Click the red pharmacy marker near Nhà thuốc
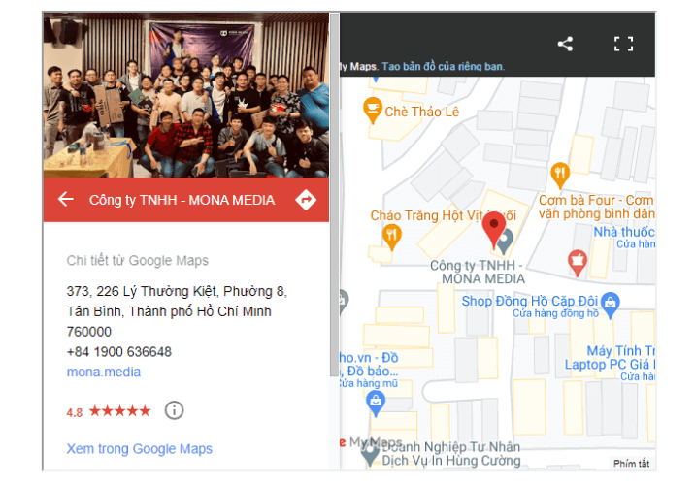 (x=578, y=263)
